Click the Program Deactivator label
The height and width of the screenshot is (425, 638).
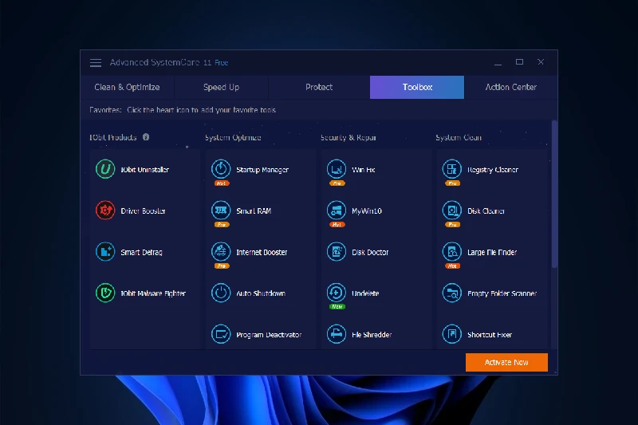269,335
